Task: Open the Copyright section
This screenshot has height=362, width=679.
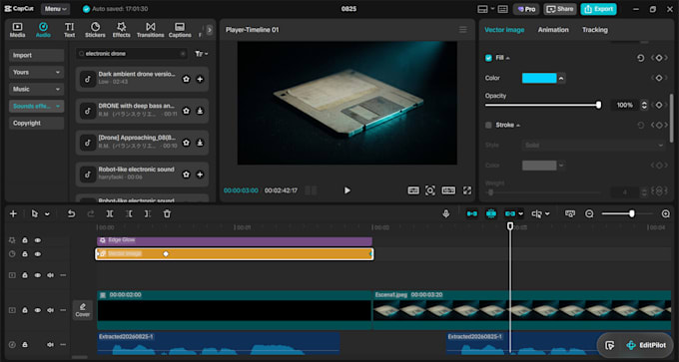Action: [36, 123]
